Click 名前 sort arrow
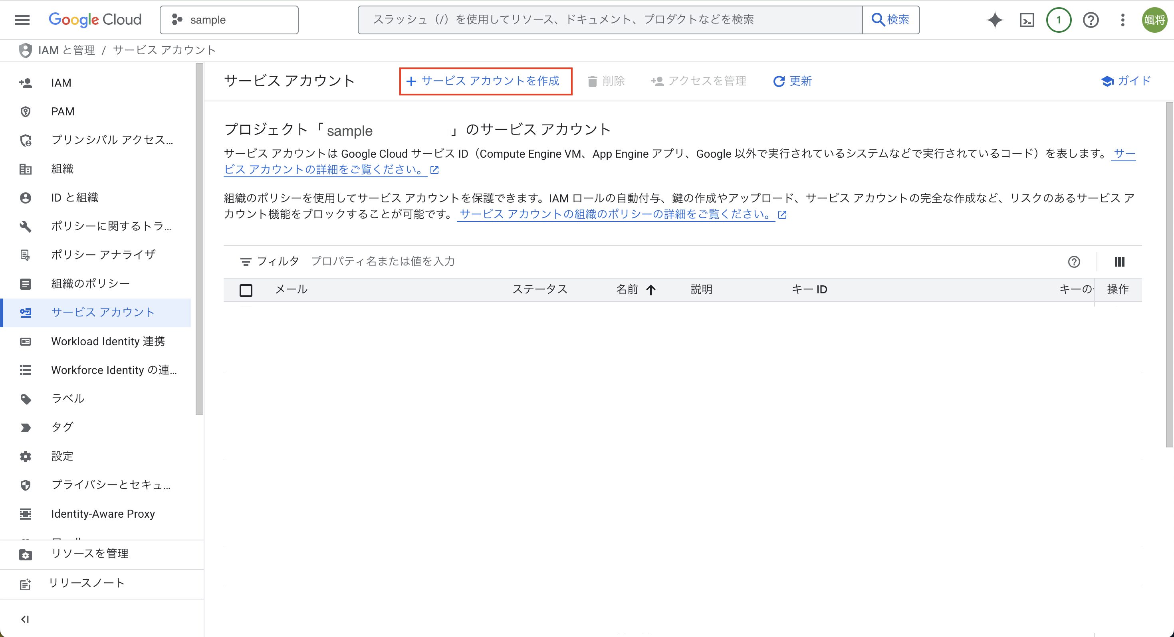 (x=651, y=290)
